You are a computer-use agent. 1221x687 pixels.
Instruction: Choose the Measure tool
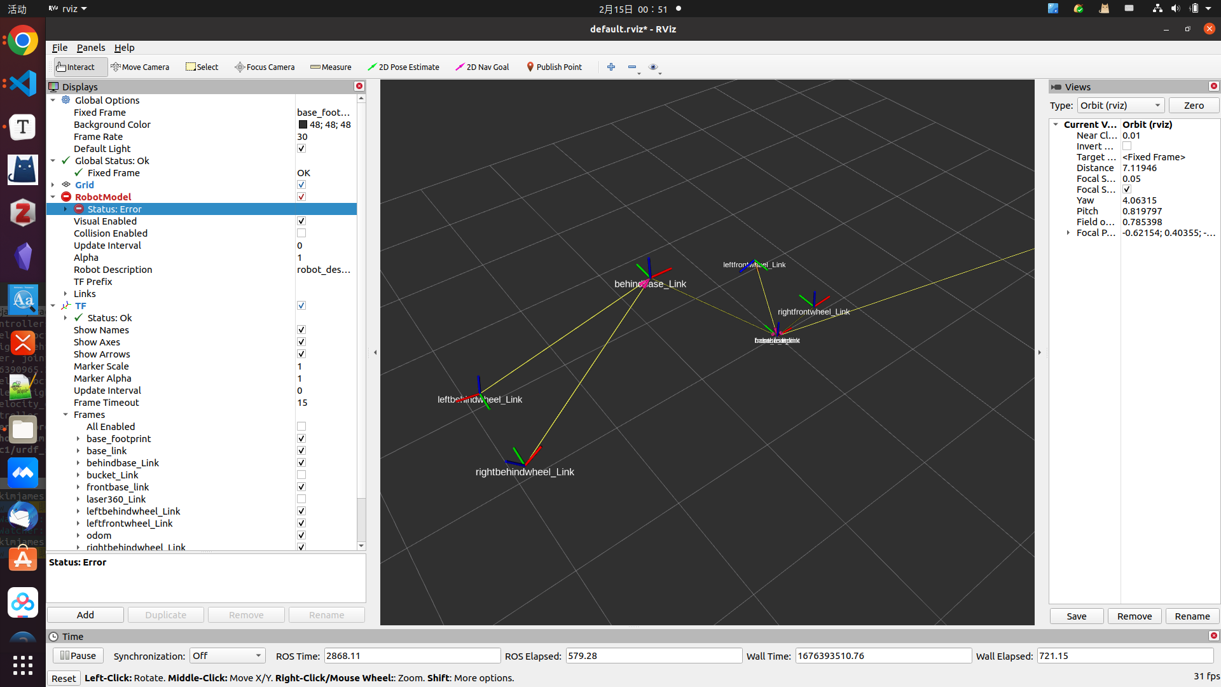[331, 67]
